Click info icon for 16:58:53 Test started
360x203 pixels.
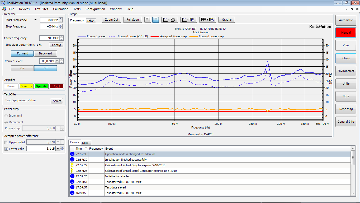(x=72, y=193)
